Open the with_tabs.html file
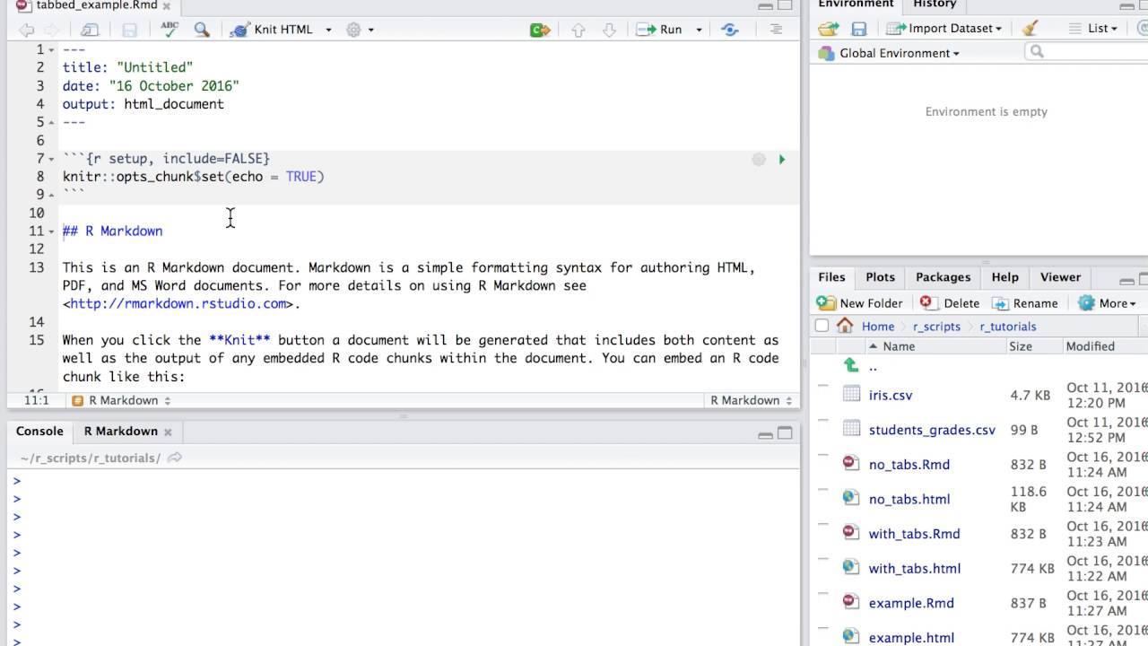The width and height of the screenshot is (1148, 646). [x=914, y=569]
